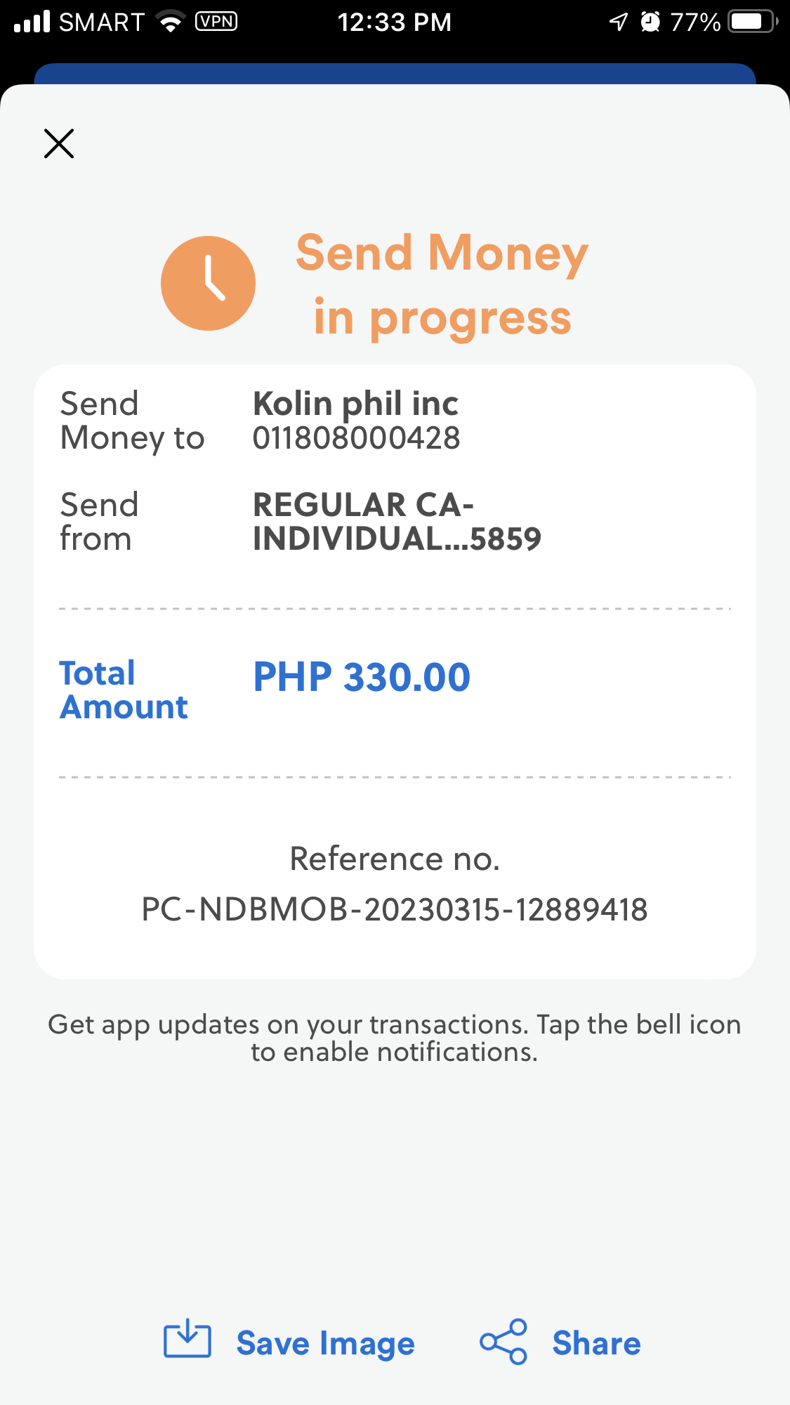Tap the VPN badge in status bar

(216, 22)
